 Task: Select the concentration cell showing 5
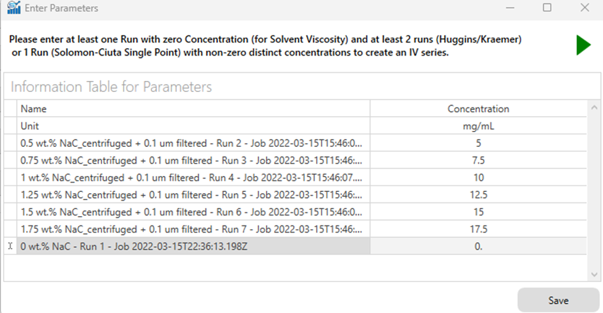(478, 143)
